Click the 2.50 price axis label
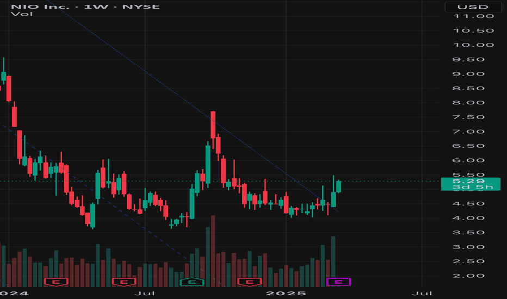507x299 pixels. (468, 261)
